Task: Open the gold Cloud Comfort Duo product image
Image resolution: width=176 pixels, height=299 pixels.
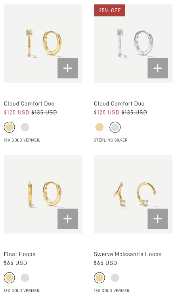Action: point(43,44)
